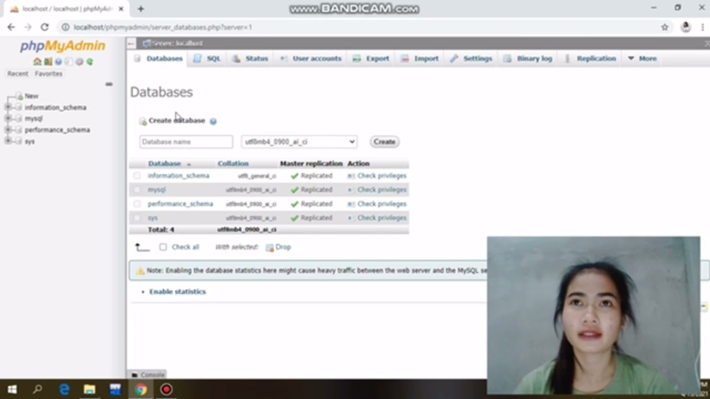
Task: Click the Create database help icon
Action: [x=213, y=121]
